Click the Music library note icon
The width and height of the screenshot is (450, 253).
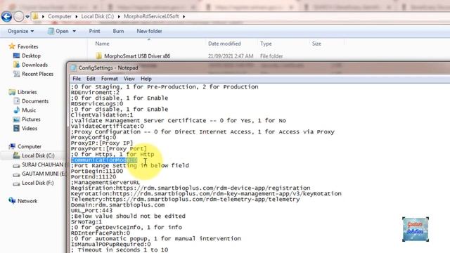(x=17, y=110)
